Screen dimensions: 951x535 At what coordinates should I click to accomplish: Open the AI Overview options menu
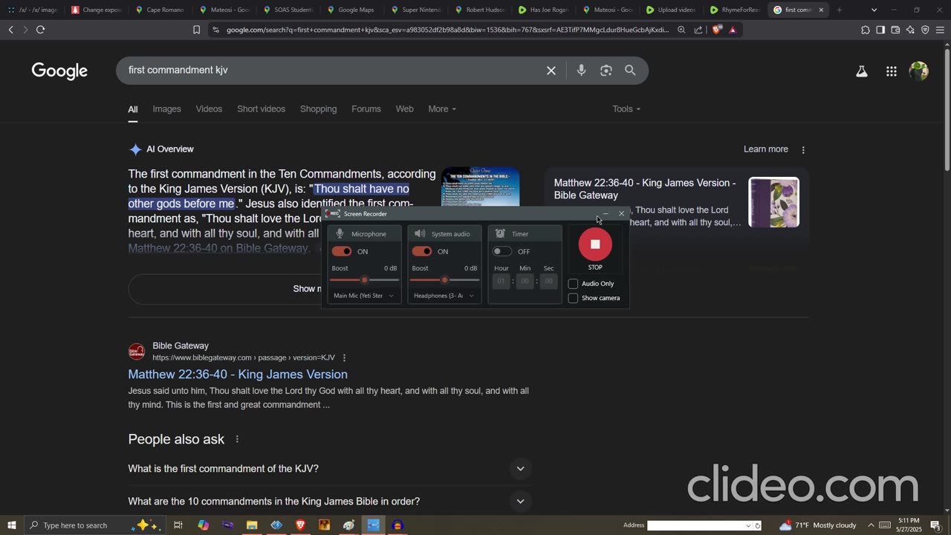(803, 149)
